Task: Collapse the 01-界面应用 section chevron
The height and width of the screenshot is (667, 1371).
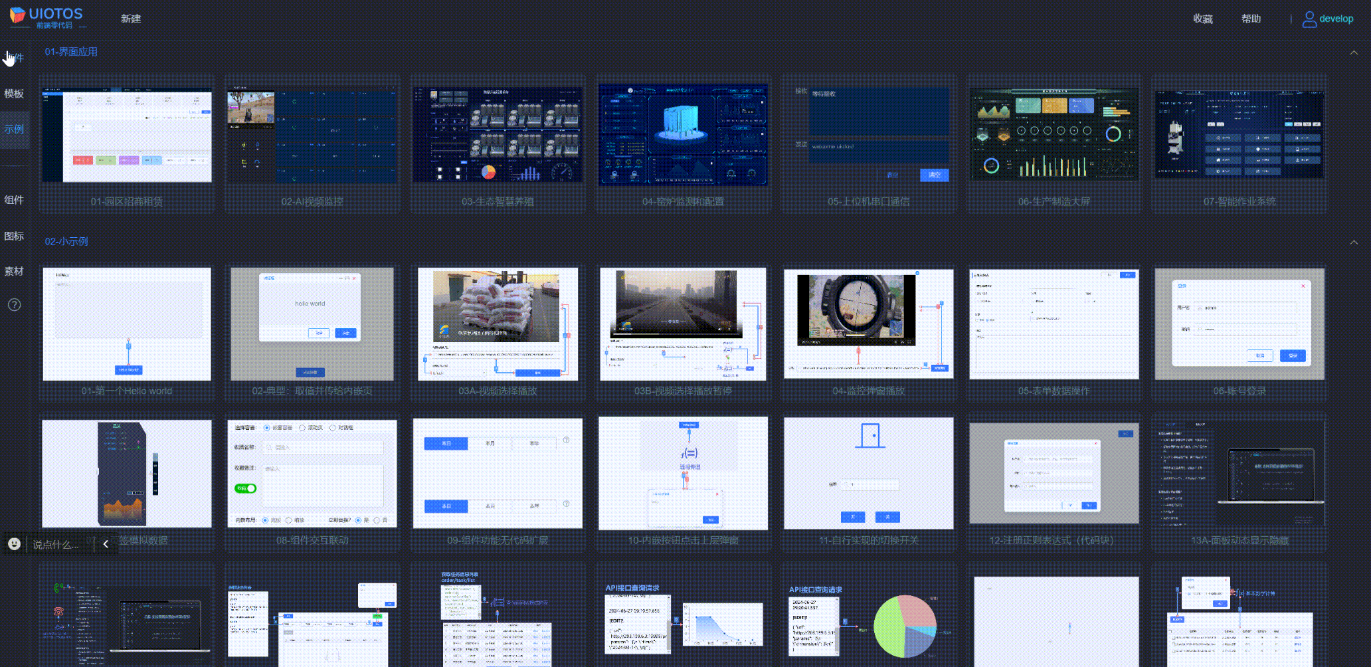Action: pyautogui.click(x=1353, y=52)
